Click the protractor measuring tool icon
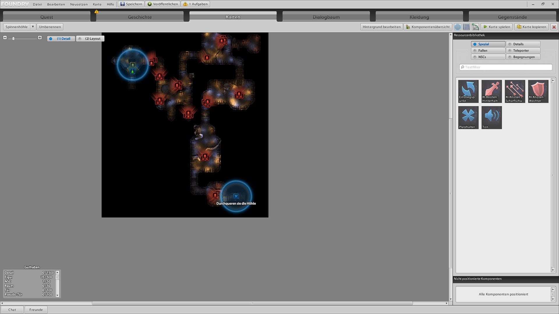Image resolution: width=559 pixels, height=314 pixels. [475, 27]
